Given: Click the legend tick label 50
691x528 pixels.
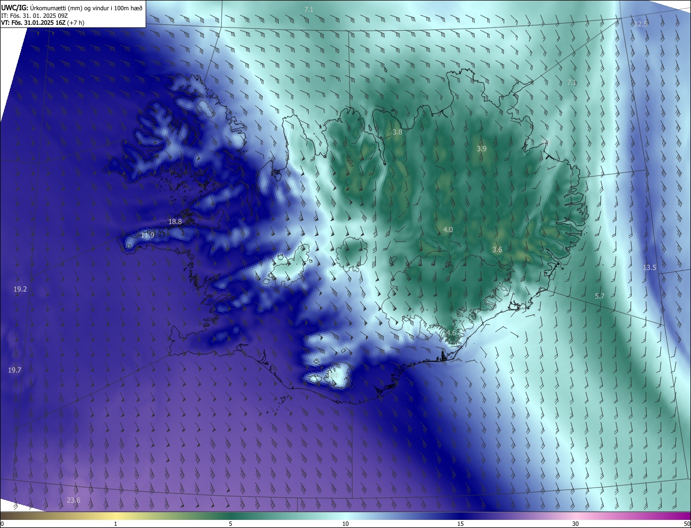Looking at the screenshot, I should tap(687, 524).
